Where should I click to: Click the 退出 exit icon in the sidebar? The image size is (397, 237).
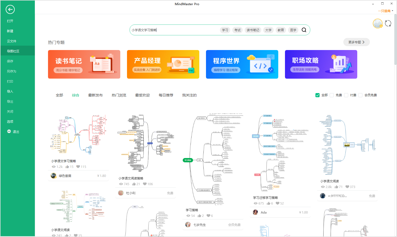[9, 132]
